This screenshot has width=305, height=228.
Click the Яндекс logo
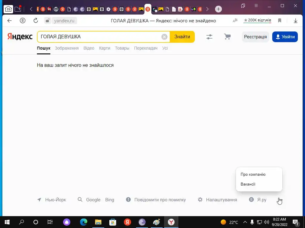point(20,37)
